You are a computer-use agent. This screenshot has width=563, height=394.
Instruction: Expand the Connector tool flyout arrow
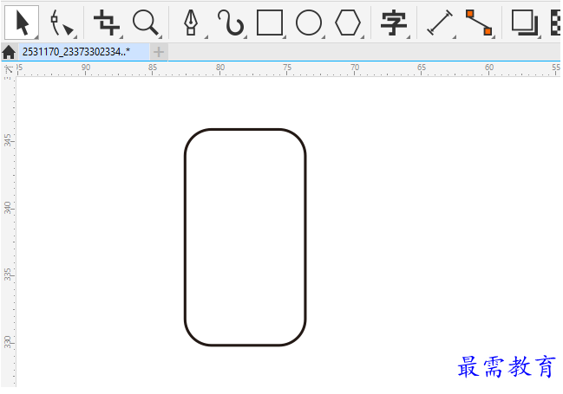click(494, 37)
